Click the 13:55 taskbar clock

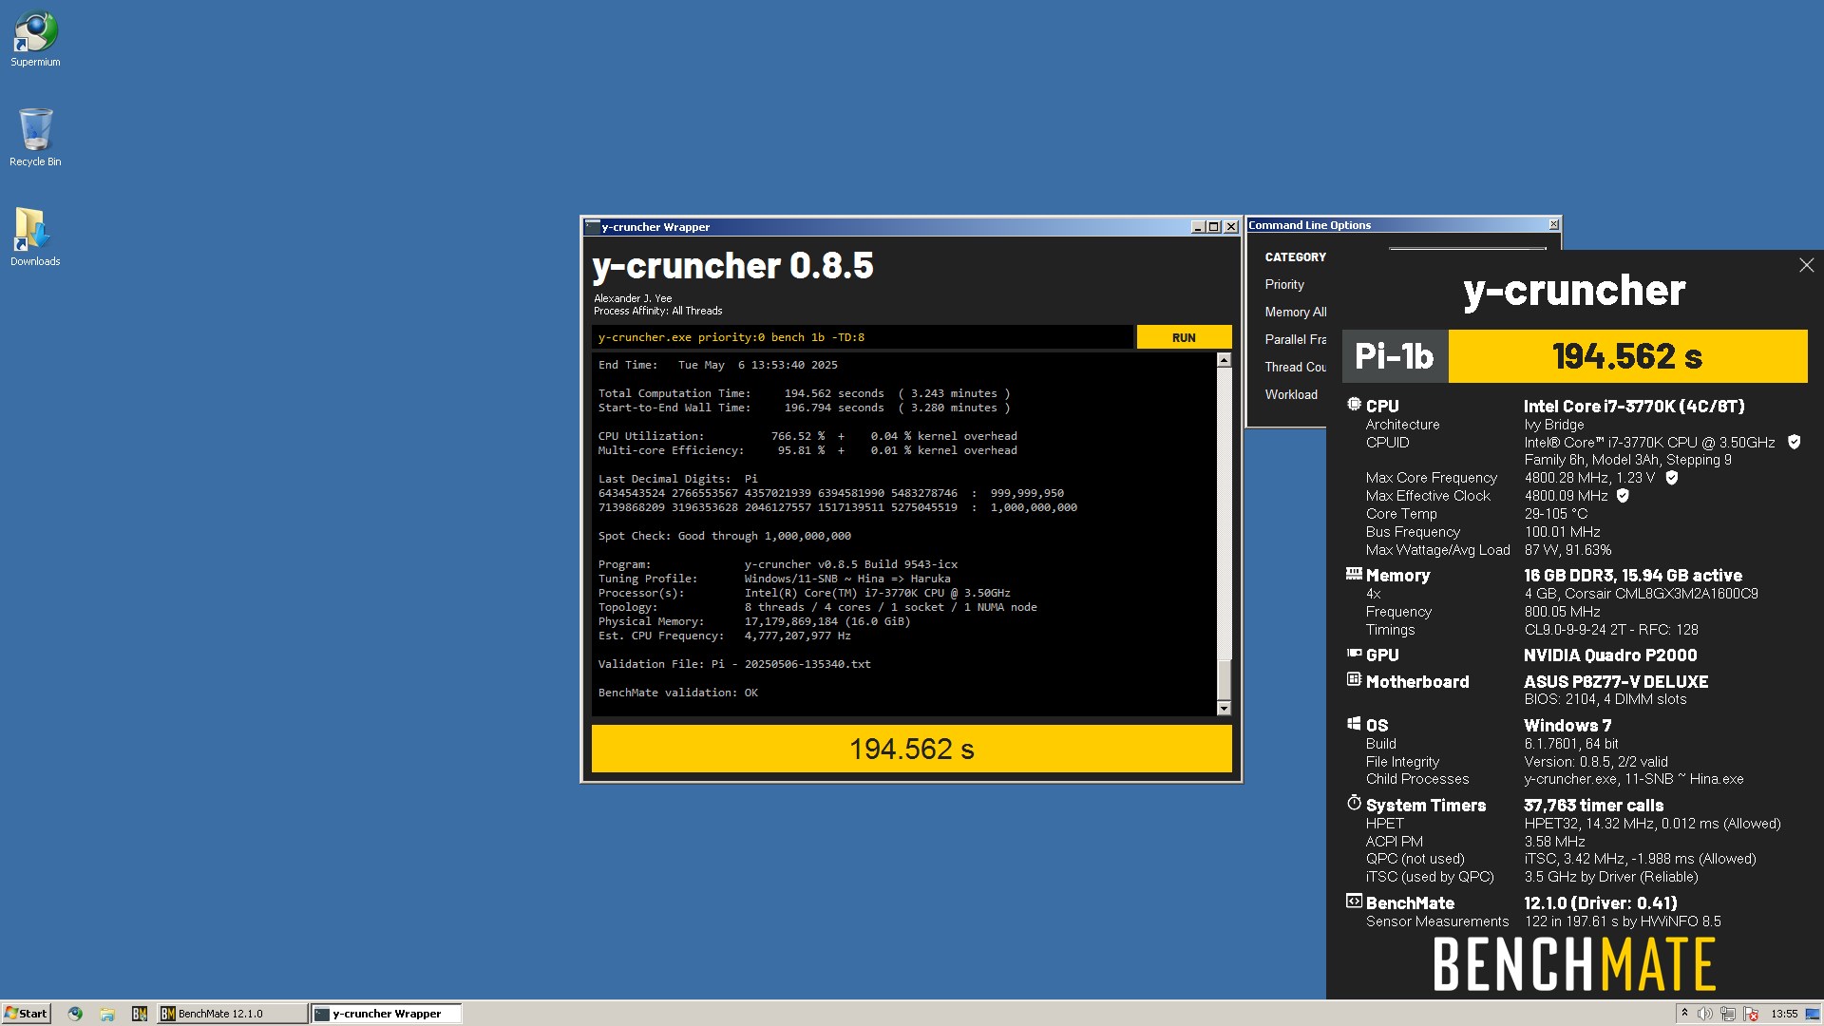pyautogui.click(x=1784, y=1014)
